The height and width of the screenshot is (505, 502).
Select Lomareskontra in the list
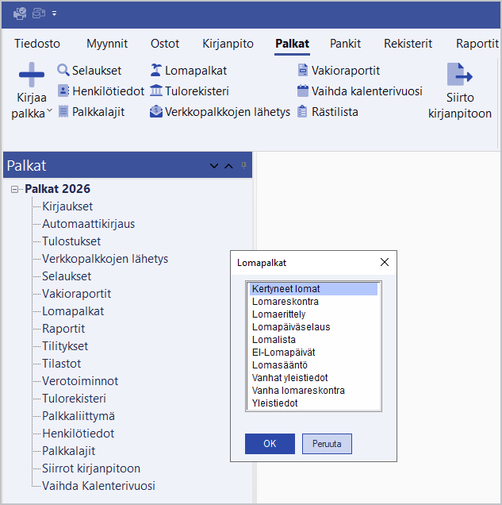tap(285, 302)
